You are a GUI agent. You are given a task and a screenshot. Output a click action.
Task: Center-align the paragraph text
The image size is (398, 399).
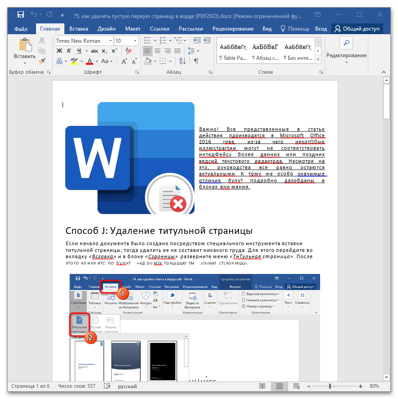pyautogui.click(x=158, y=51)
